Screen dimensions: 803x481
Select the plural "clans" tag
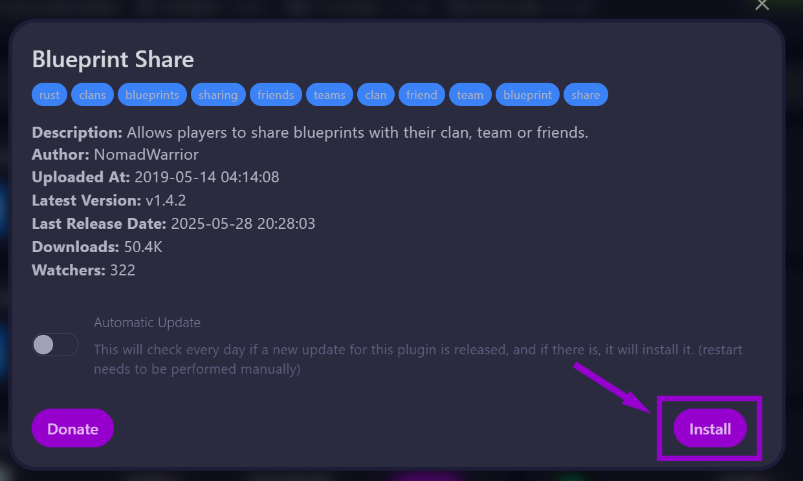(93, 94)
